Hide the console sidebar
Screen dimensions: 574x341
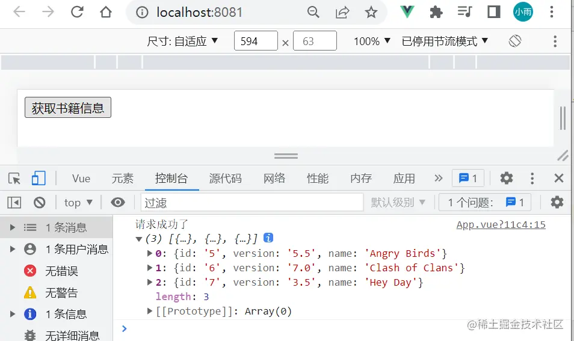tap(14, 202)
